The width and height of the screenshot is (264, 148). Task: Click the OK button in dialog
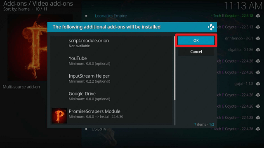(x=196, y=40)
